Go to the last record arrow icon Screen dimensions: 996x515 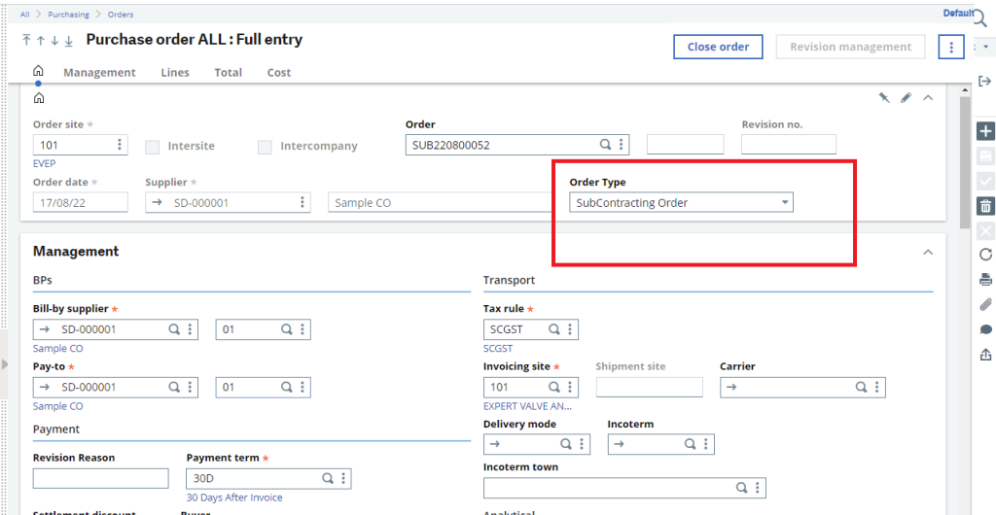69,41
